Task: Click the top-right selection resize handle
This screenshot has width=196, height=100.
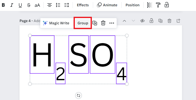Action: pos(127,36)
